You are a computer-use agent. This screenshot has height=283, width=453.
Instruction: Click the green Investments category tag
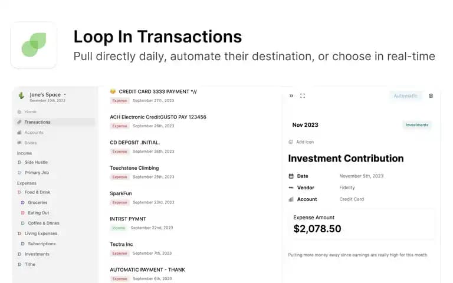pos(417,125)
